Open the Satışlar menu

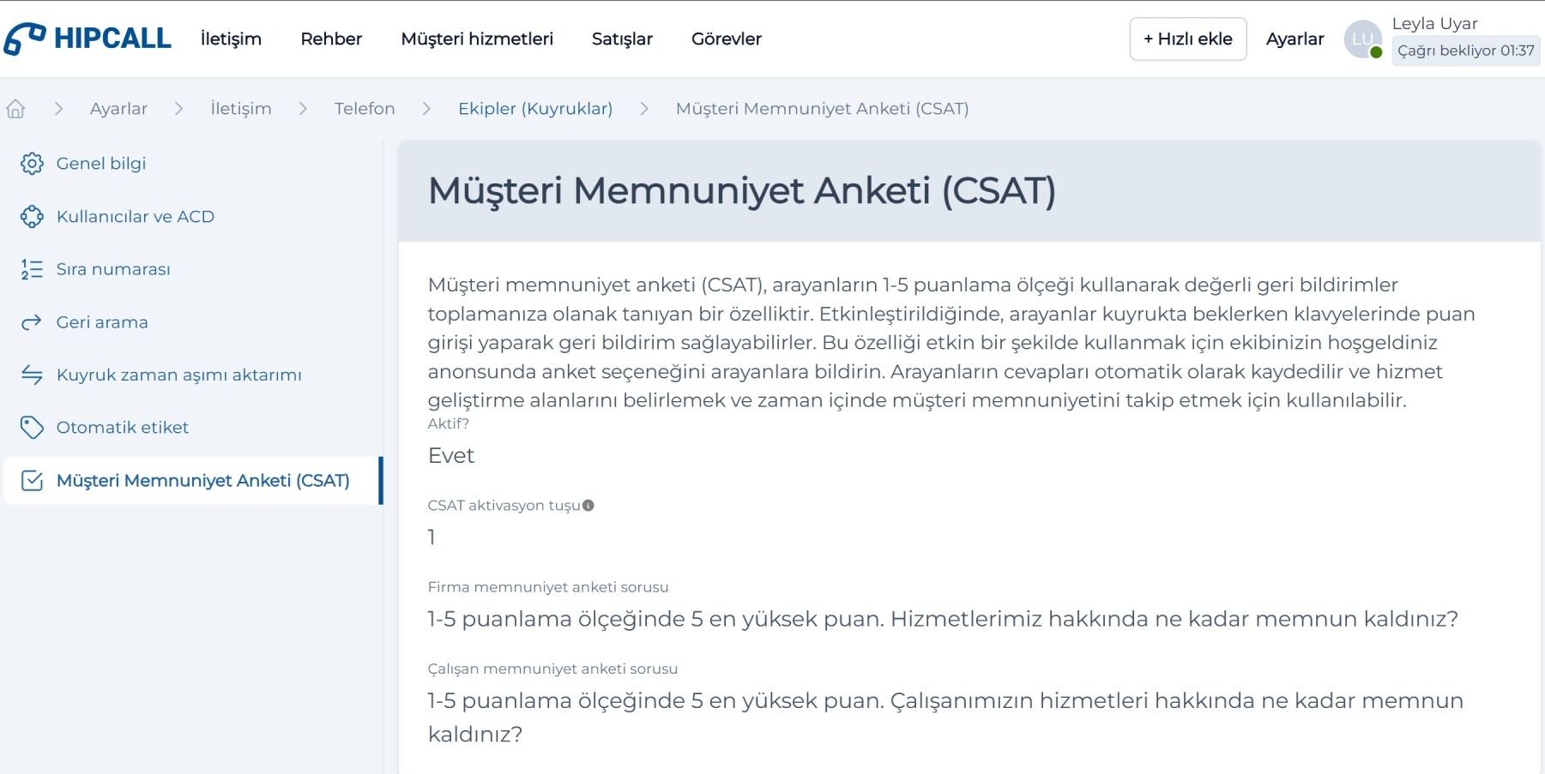(x=622, y=39)
